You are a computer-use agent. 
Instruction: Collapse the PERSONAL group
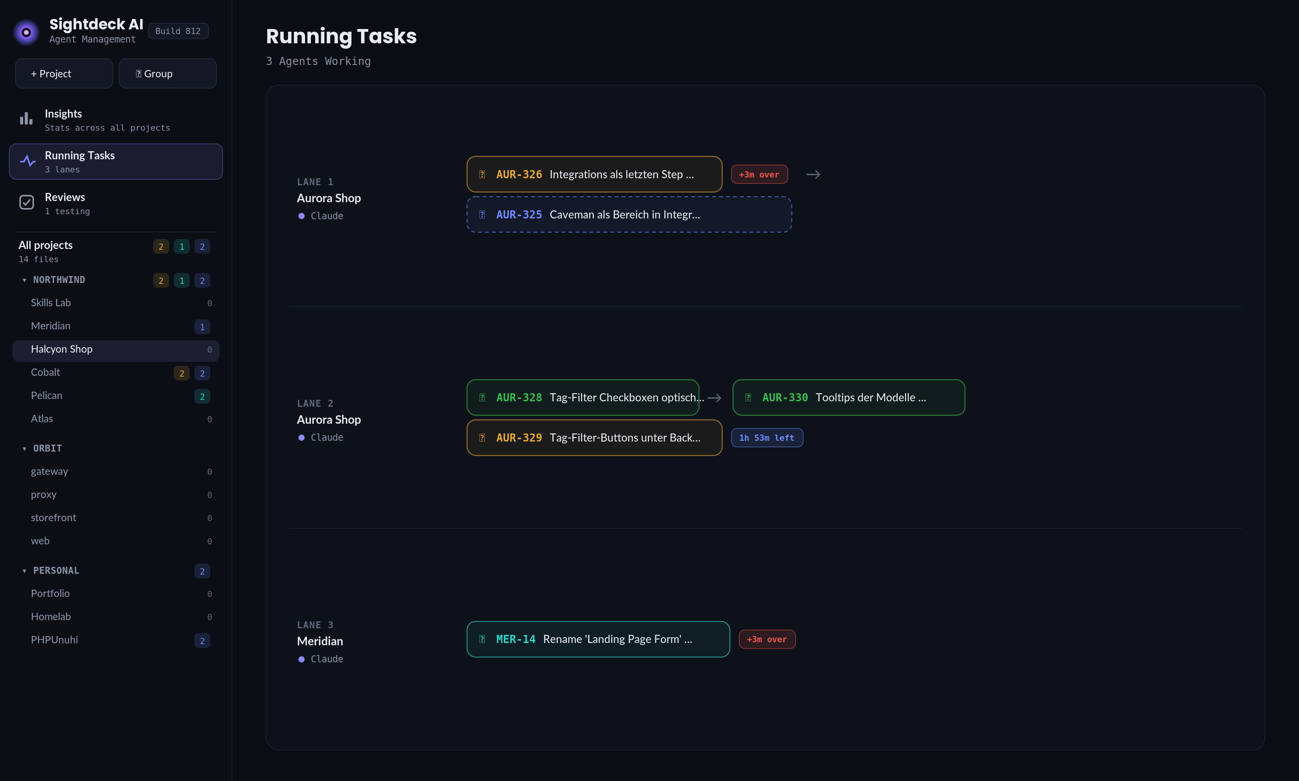pyautogui.click(x=24, y=571)
